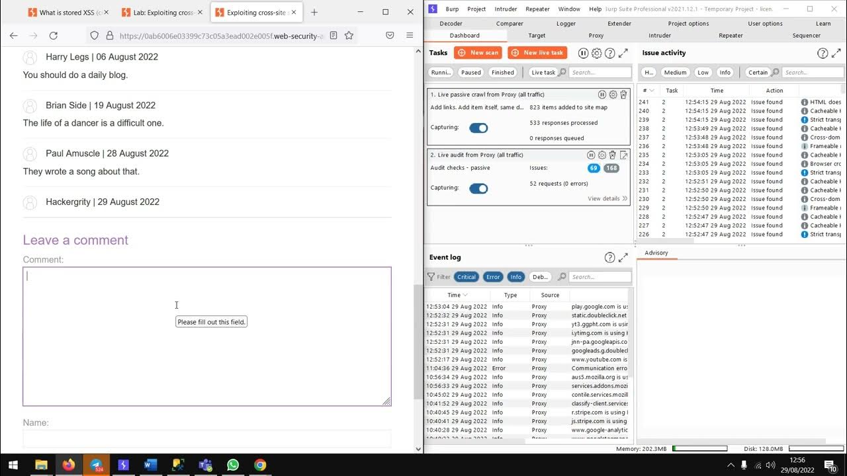This screenshot has width=847, height=476.
Task: Pause the task execution engine in Tasks header
Action: coord(583,53)
